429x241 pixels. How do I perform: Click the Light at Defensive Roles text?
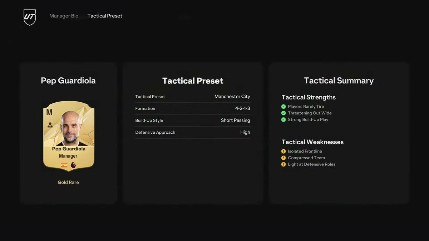point(312,164)
